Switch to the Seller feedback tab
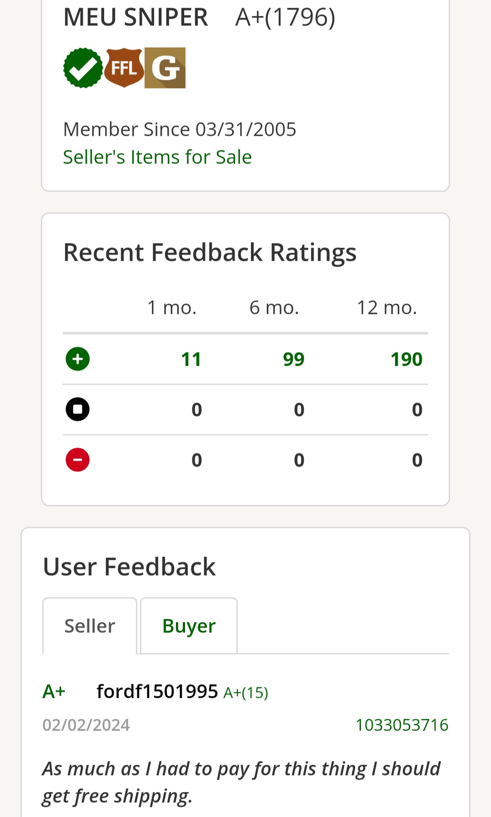The height and width of the screenshot is (817, 491). tap(90, 626)
